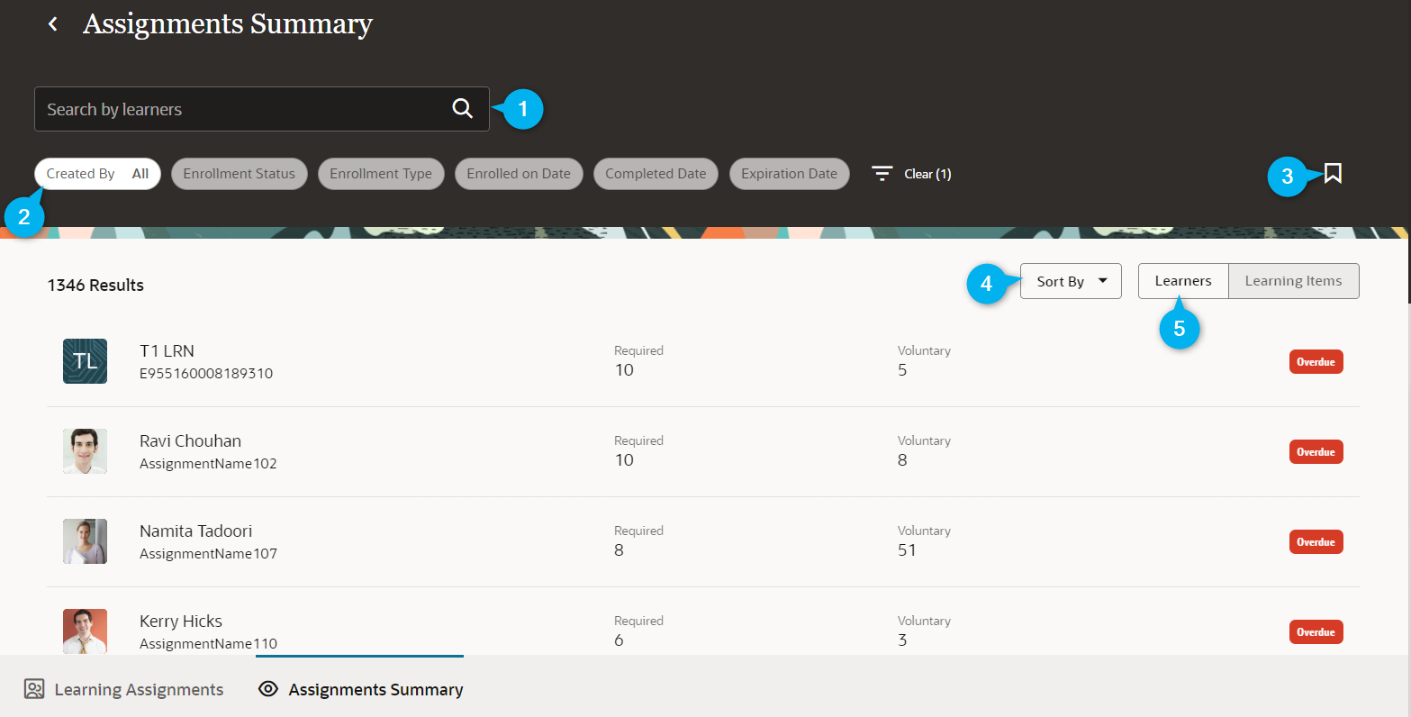Open saved searches bookmark icon
1411x717 pixels.
coord(1333,173)
